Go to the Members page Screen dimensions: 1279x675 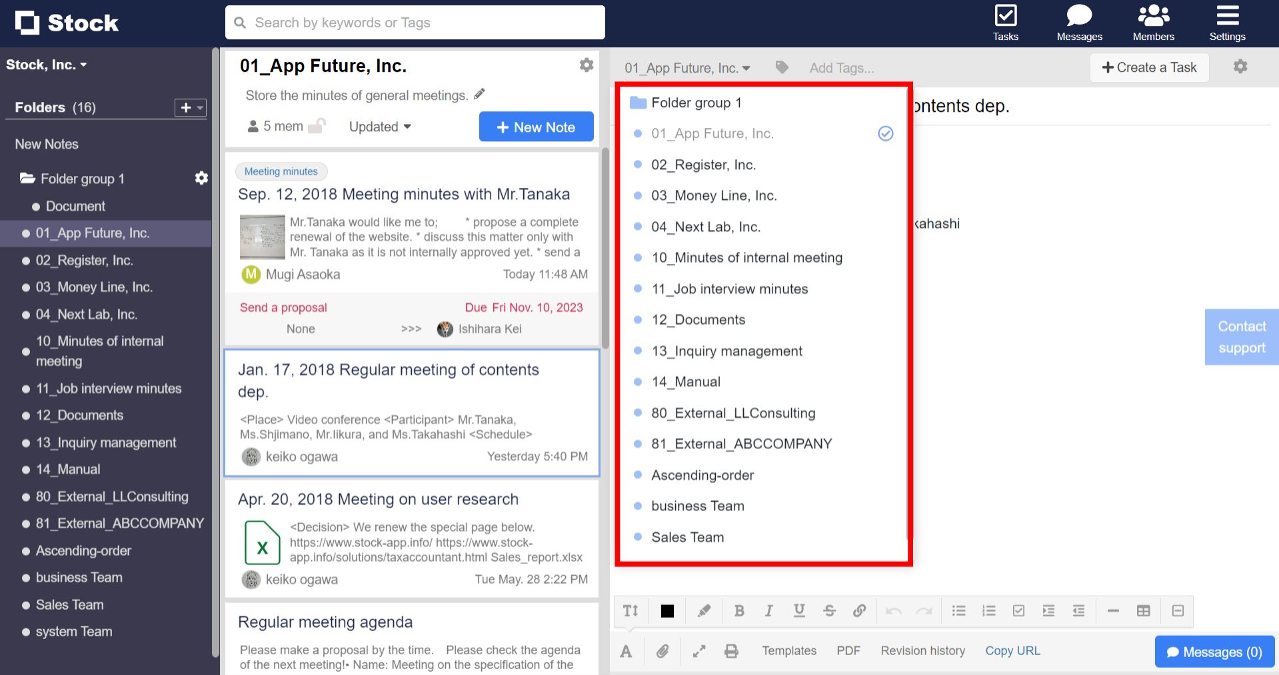[1152, 22]
